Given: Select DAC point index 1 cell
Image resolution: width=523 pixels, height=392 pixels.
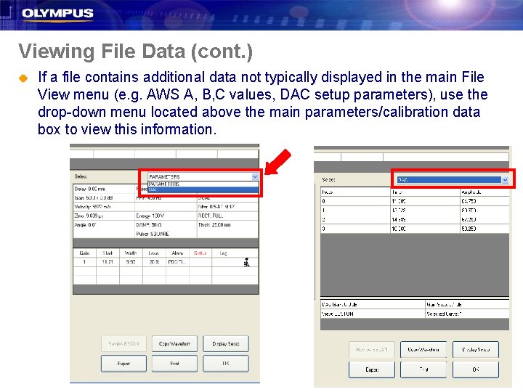Looking at the screenshot, I should pyautogui.click(x=355, y=211).
